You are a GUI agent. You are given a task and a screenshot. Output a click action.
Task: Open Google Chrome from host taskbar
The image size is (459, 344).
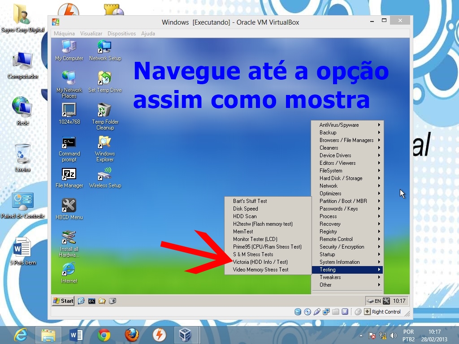(x=104, y=335)
